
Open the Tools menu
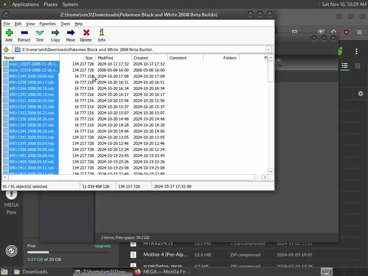65,24
